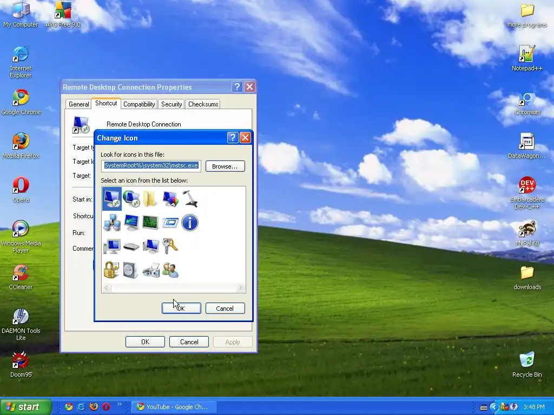
Task: Click Browse... in Change Icon dialog
Action: 225,166
